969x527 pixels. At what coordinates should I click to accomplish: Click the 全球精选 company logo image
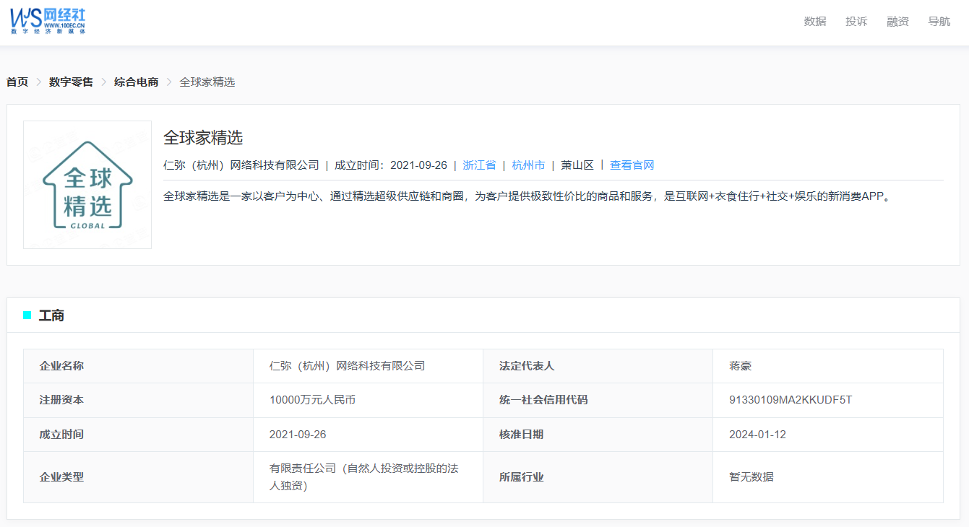pos(87,185)
